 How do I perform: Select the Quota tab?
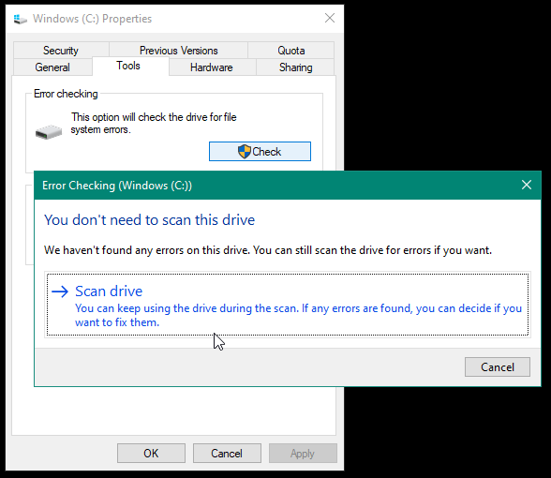pos(290,51)
